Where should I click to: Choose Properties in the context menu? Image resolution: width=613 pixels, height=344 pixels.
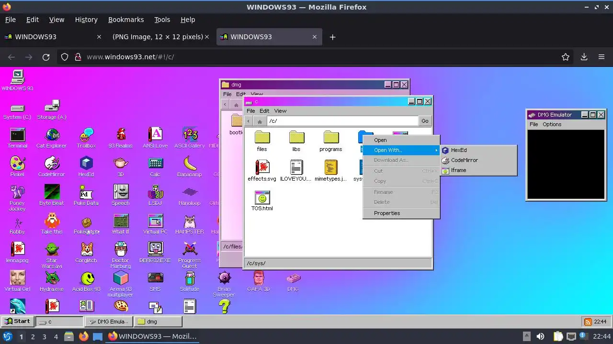401,213
